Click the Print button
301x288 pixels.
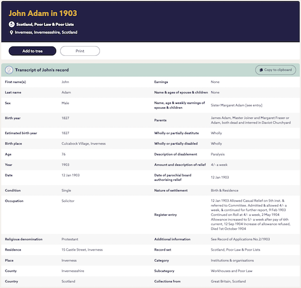click(x=80, y=51)
